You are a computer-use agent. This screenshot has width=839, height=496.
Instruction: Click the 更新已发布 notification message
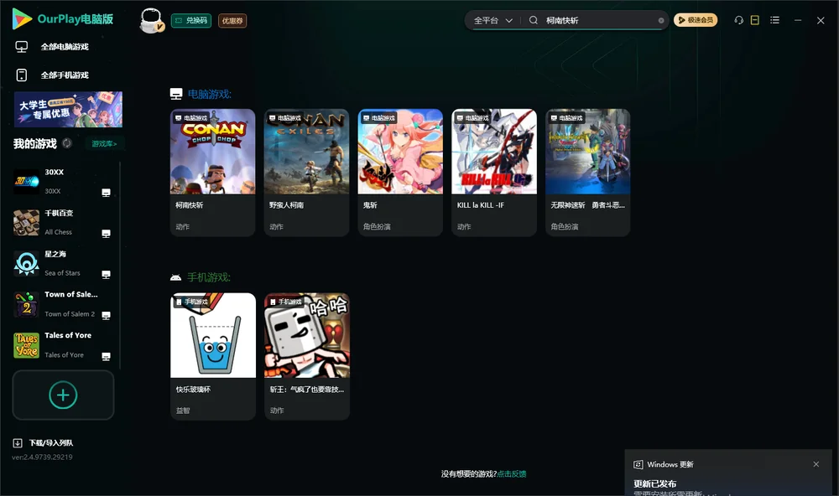pos(655,483)
